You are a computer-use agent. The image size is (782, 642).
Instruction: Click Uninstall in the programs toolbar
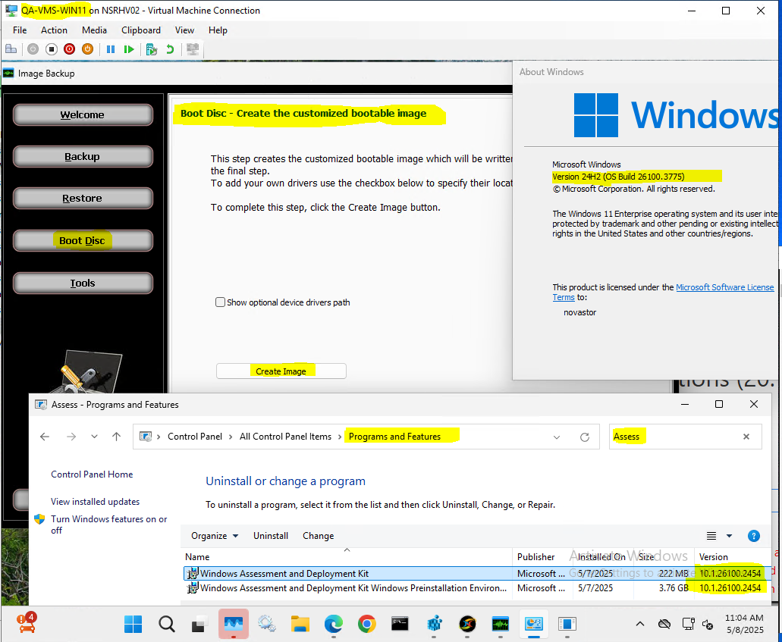pos(271,536)
